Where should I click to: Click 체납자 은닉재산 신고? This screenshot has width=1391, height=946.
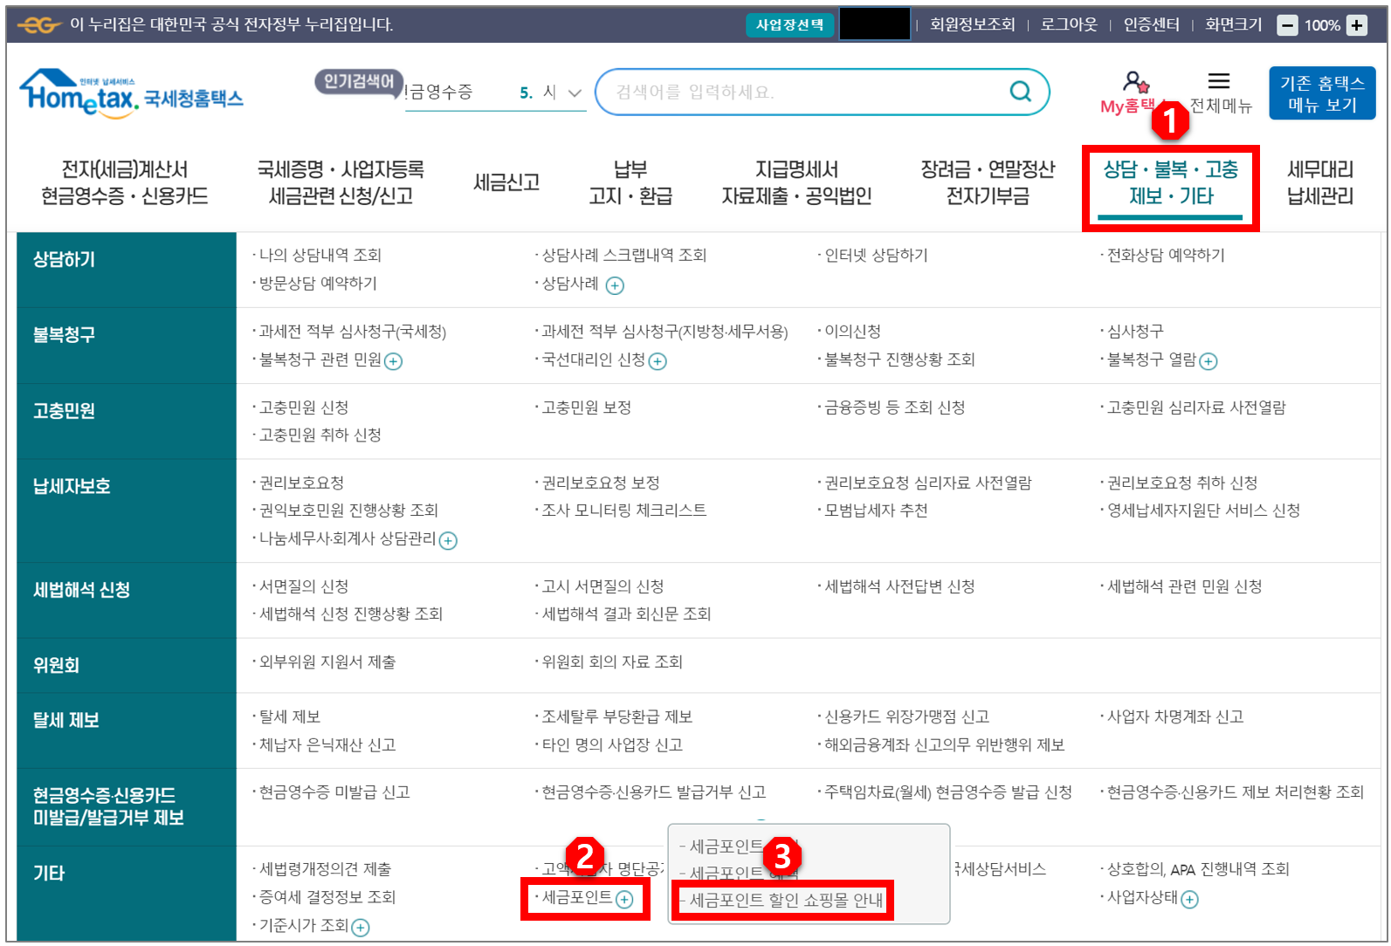pos(327,745)
